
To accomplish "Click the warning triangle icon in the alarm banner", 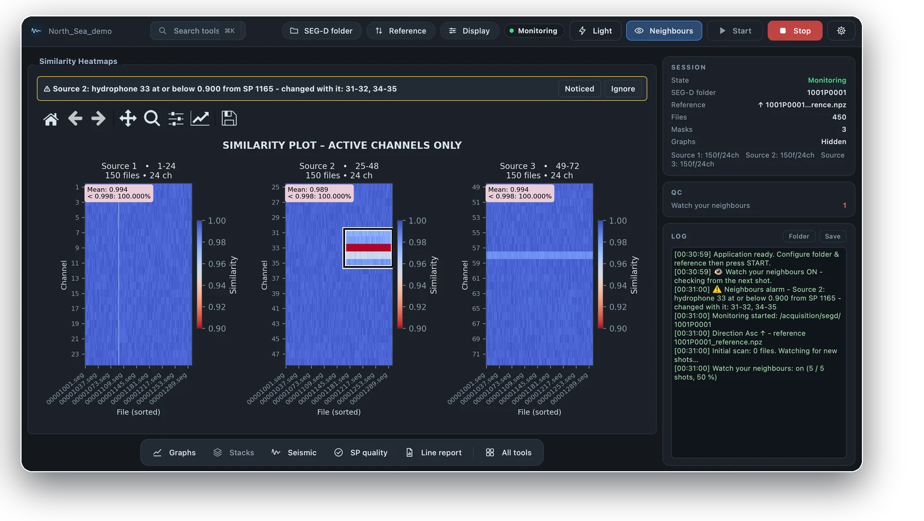I will coord(47,89).
